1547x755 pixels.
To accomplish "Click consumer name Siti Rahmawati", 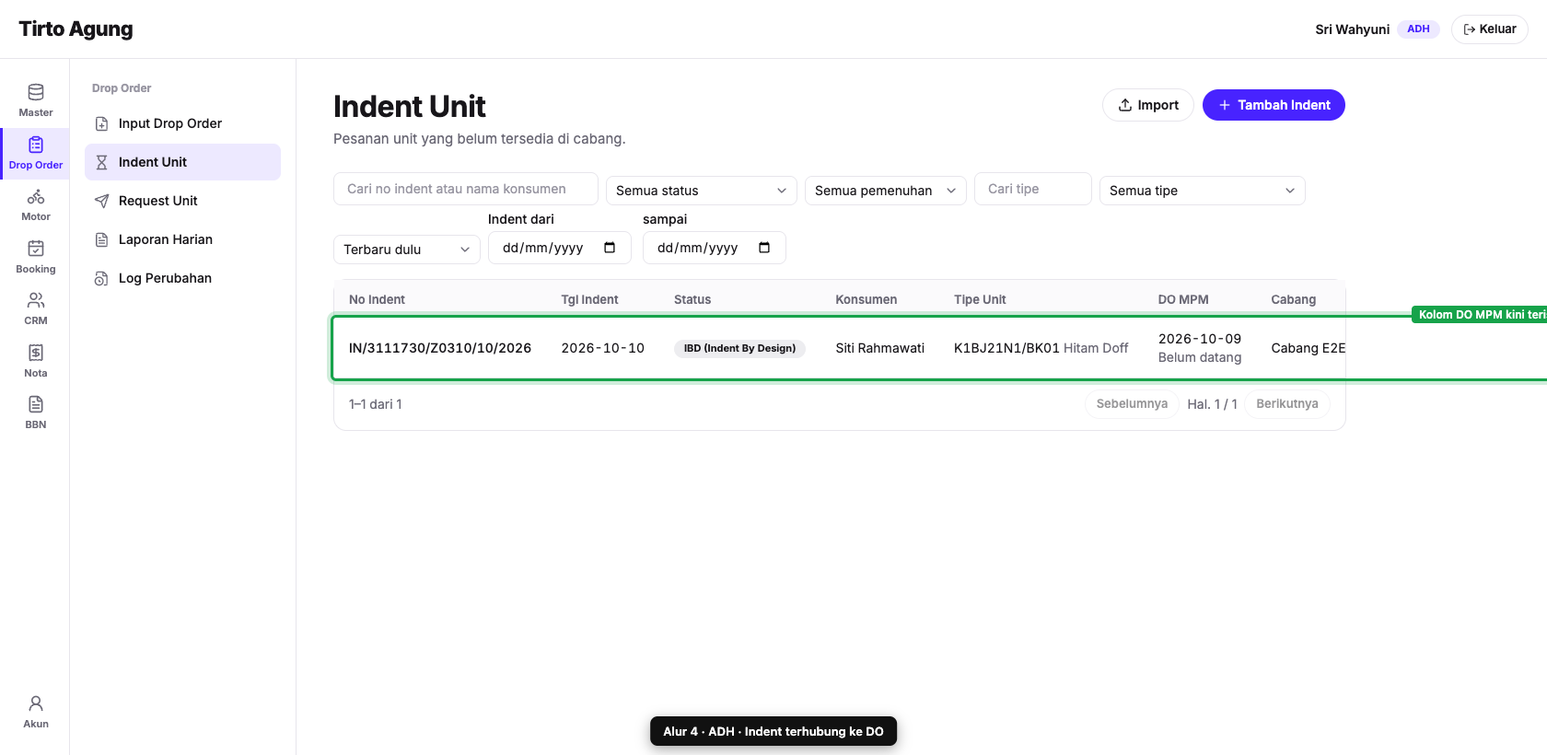I will pyautogui.click(x=880, y=348).
